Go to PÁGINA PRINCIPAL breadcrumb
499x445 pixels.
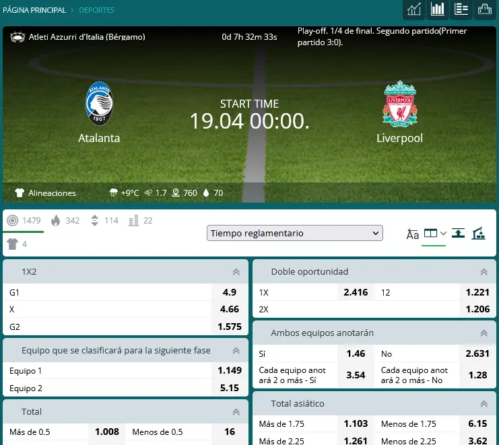coord(34,10)
